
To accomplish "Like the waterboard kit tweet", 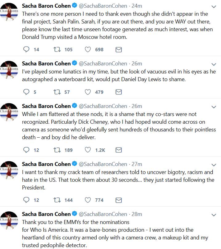I will pyautogui.click(x=88, y=92).
